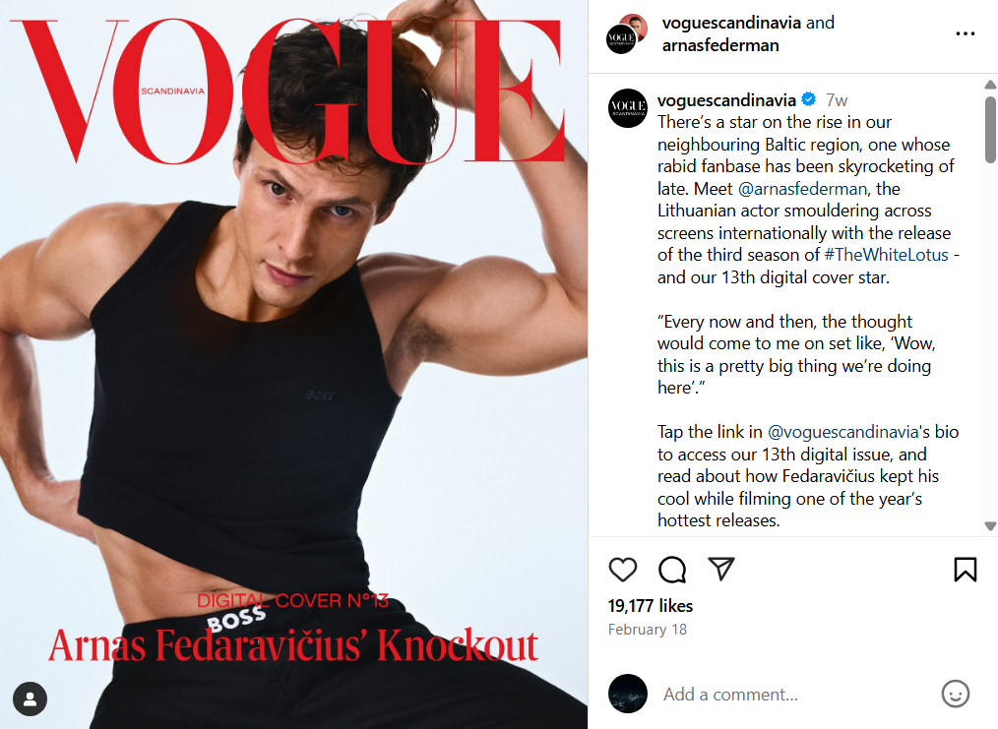View the 19,177 likes list

click(x=650, y=606)
